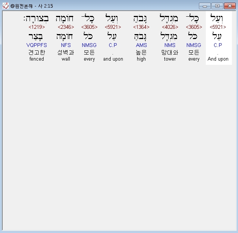This screenshot has width=238, height=233.
Task: Click the English gloss 'wall'
Action: [66, 59]
